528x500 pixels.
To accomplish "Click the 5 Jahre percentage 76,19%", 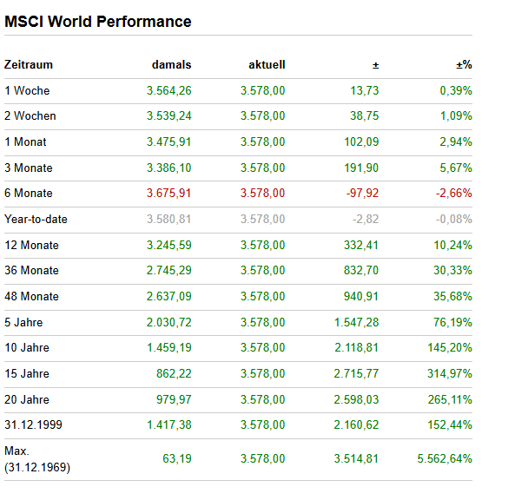I will click(x=452, y=323).
